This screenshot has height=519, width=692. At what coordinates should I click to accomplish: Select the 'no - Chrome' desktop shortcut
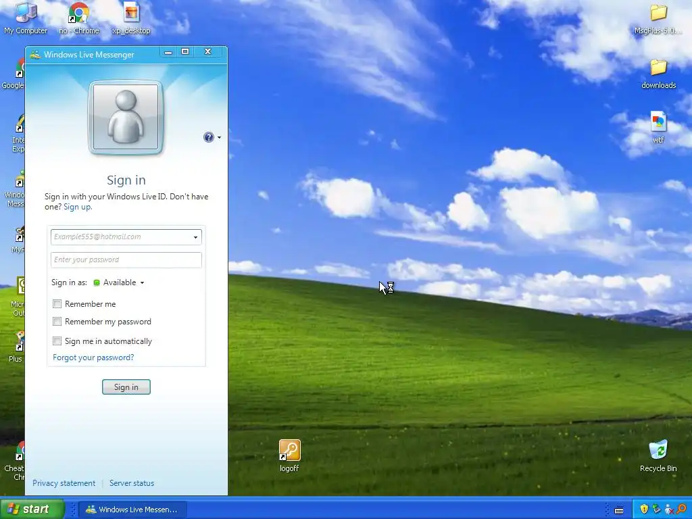[79, 18]
